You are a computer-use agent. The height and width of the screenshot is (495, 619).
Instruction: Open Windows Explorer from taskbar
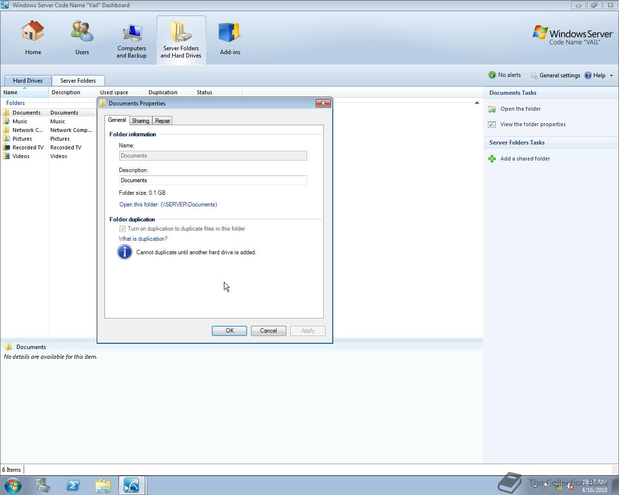103,485
